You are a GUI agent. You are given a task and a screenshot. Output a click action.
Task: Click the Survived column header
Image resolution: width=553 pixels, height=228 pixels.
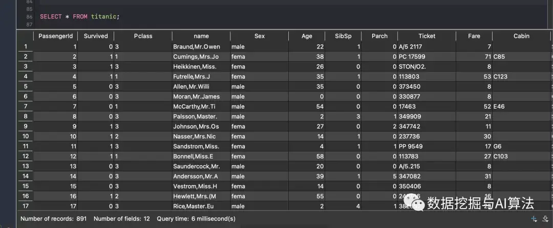pos(96,36)
